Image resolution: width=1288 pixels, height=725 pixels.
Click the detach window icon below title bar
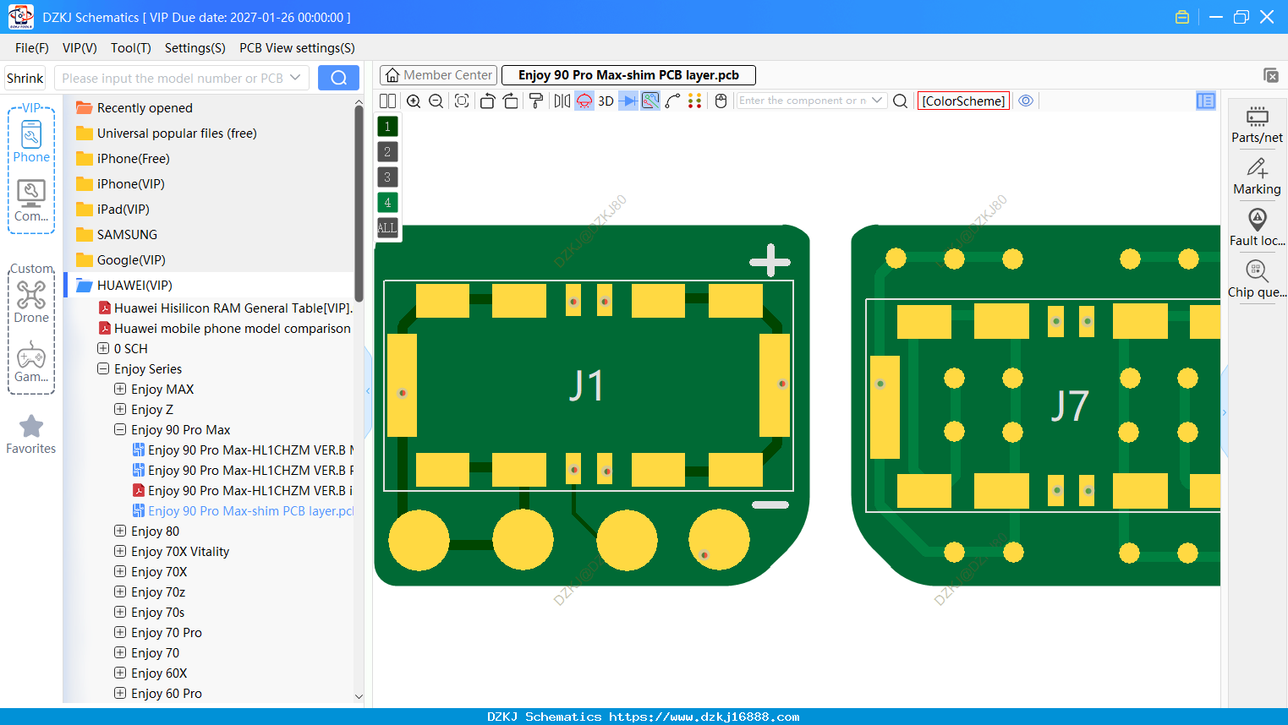tap(1271, 75)
